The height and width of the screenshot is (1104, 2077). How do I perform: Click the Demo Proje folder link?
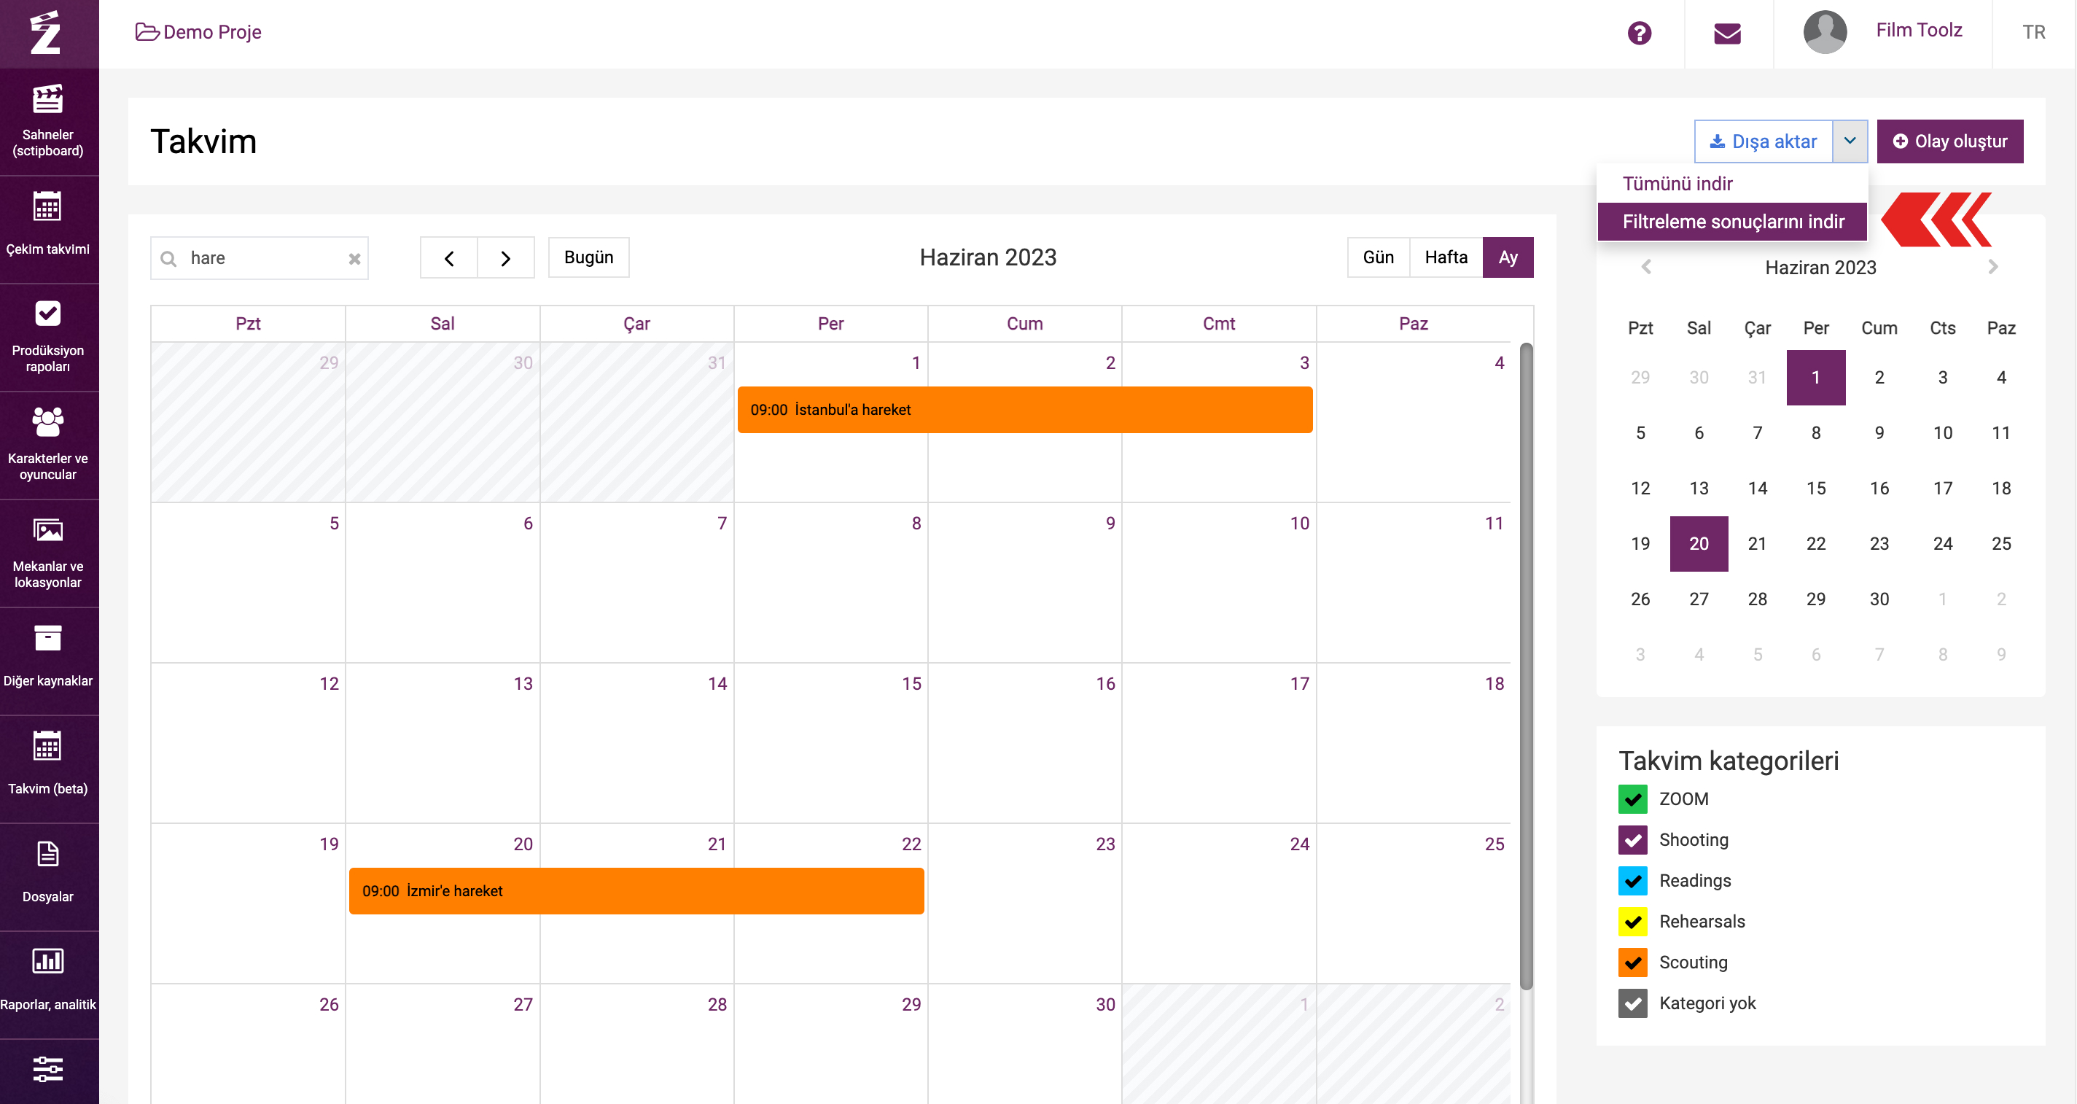(198, 32)
